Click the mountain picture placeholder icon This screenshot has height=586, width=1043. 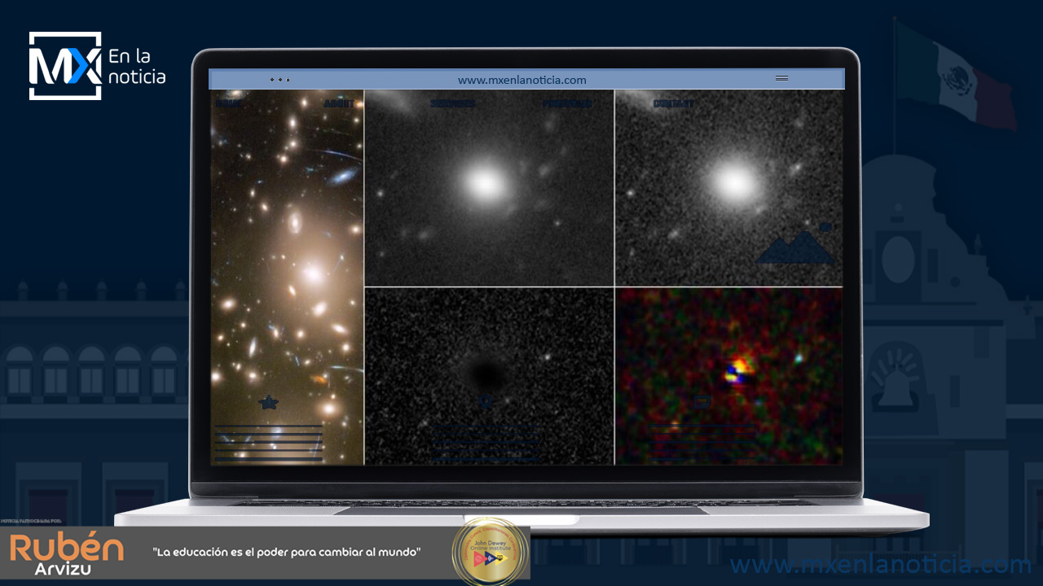(x=796, y=244)
